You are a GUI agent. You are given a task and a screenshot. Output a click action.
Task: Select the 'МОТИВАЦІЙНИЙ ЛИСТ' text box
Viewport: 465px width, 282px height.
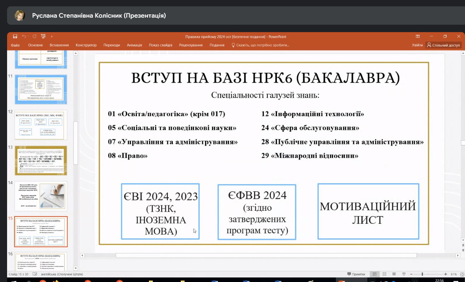coord(368,211)
